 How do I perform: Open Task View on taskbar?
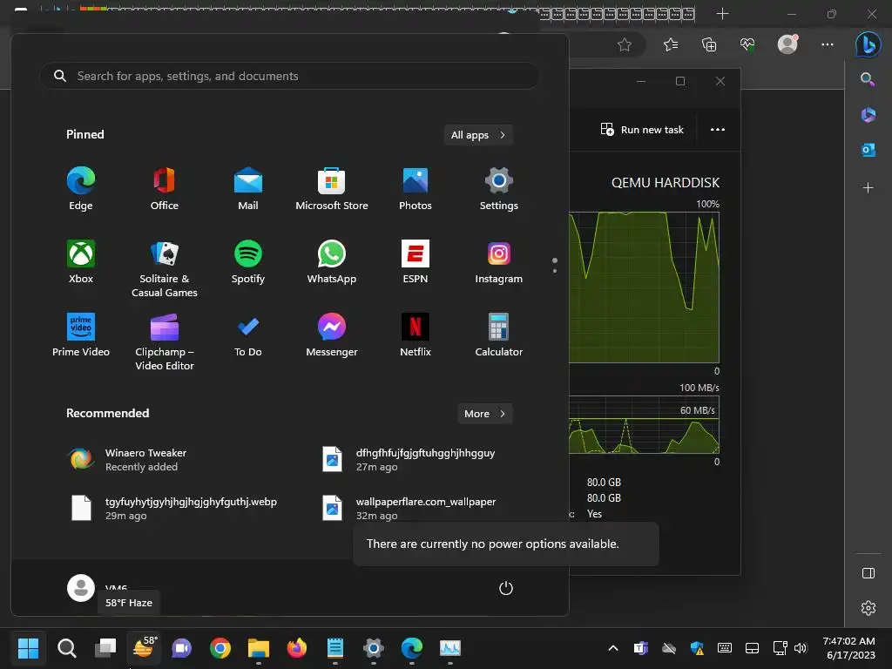coord(105,648)
